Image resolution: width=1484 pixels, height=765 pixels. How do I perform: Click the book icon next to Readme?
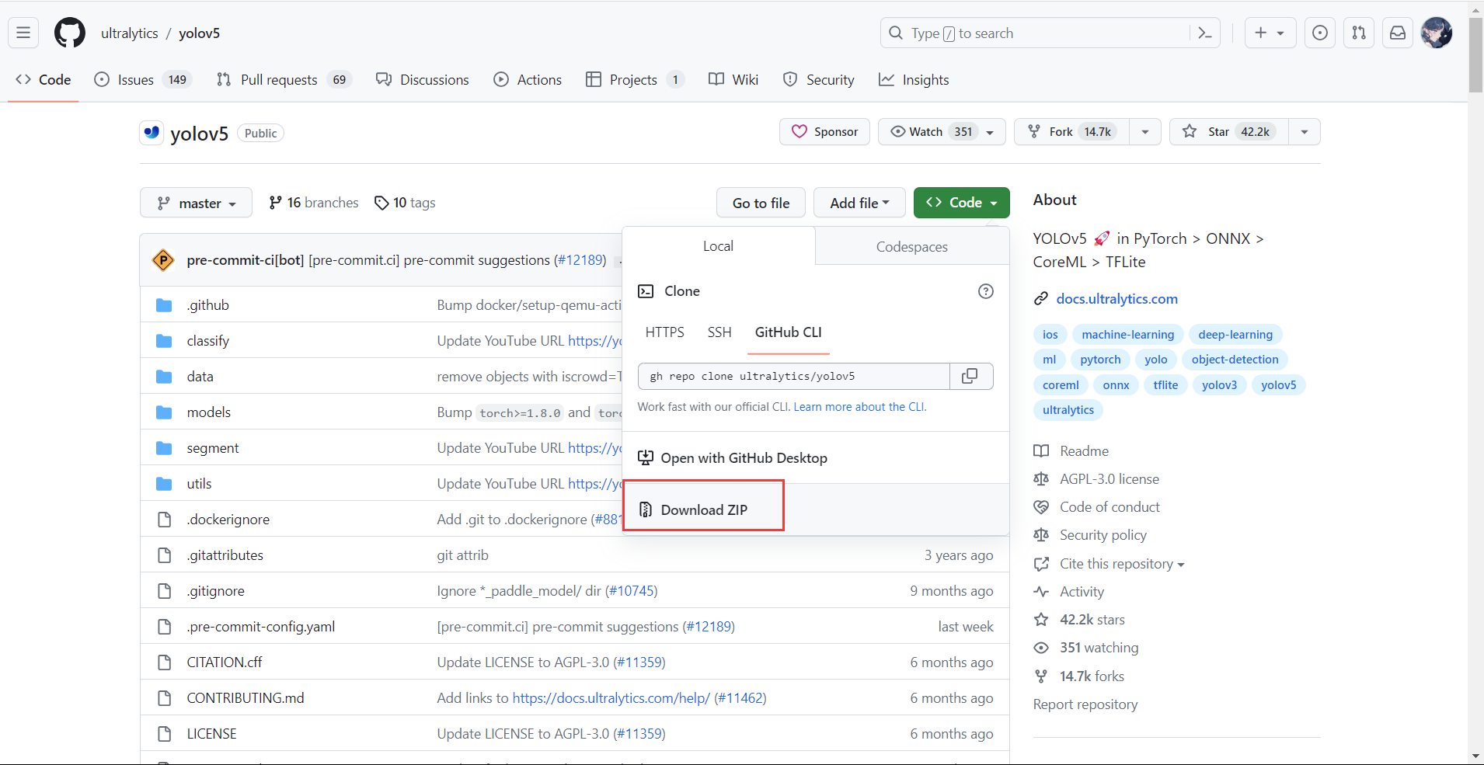point(1041,451)
